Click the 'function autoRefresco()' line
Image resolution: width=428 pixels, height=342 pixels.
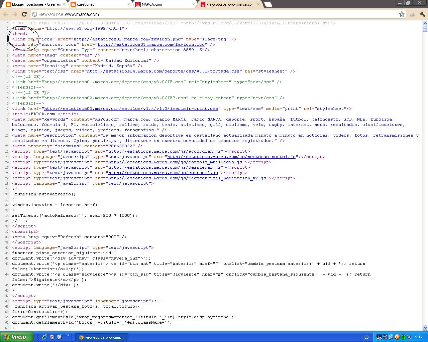tap(45, 194)
